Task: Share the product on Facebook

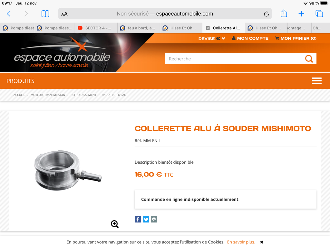Action: [138, 219]
